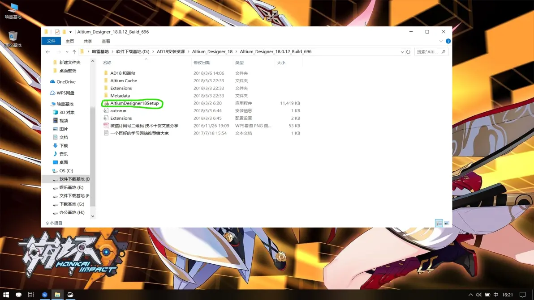The image size is (534, 300).
Task: Click the 11,419 KB size cell
Action: pyautogui.click(x=290, y=103)
